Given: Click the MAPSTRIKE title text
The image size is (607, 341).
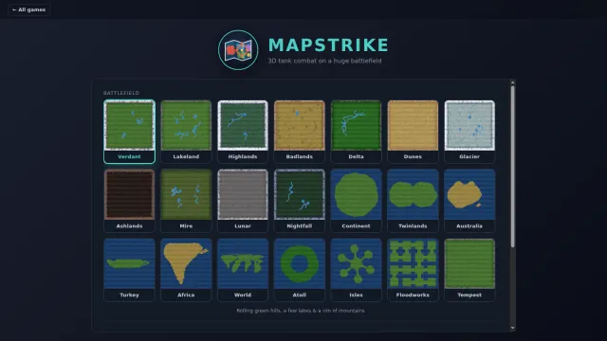Looking at the screenshot, I should point(328,45).
